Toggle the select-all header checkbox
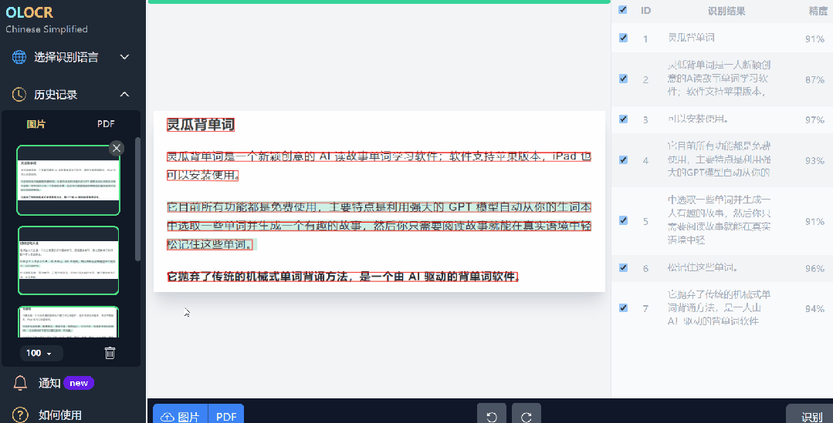 click(623, 9)
